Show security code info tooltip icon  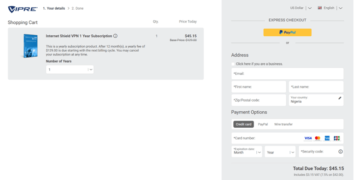pyautogui.click(x=341, y=152)
